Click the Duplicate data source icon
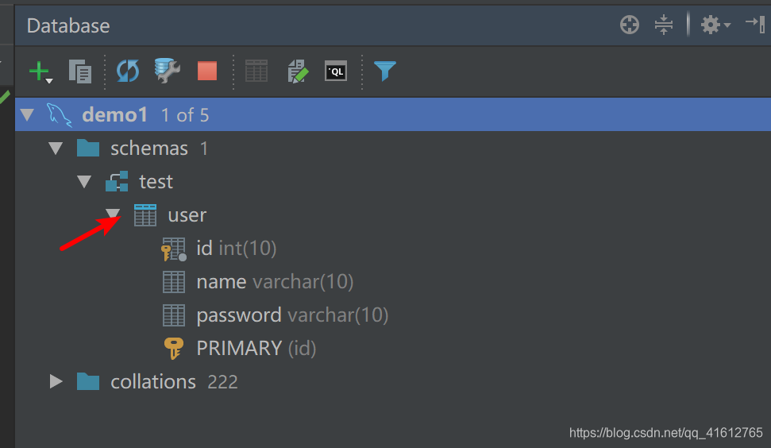Screen dimensions: 771x448 click(x=80, y=71)
